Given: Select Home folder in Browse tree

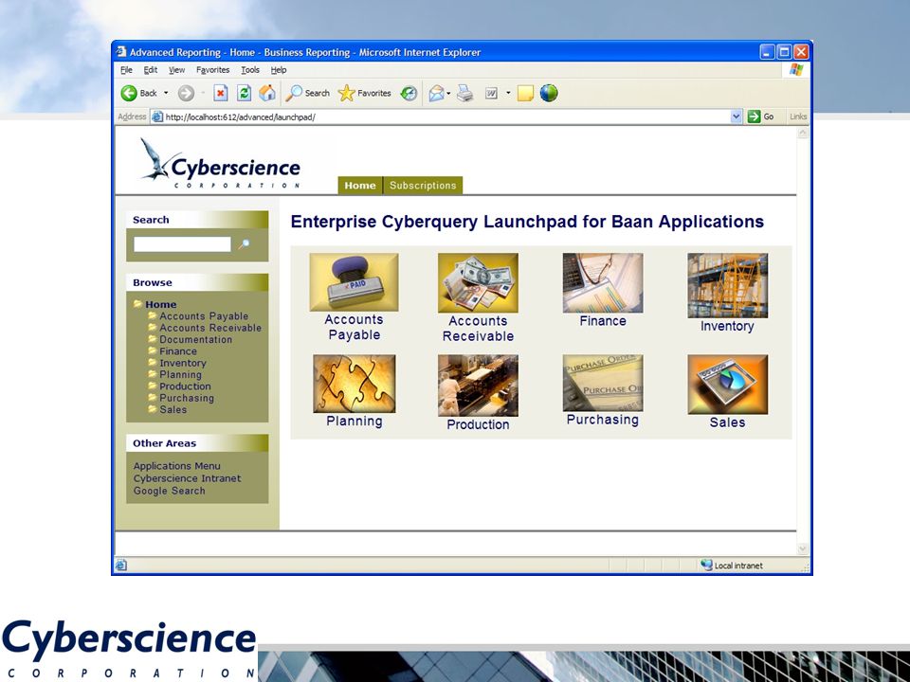Looking at the screenshot, I should pos(161,304).
